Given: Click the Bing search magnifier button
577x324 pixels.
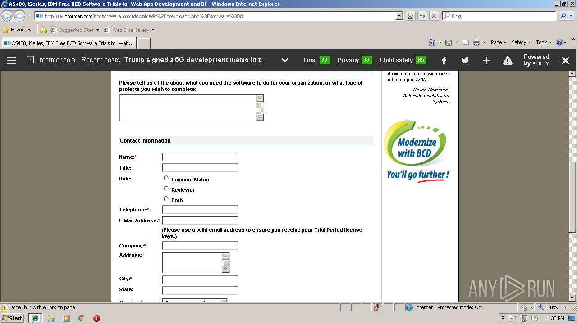Looking at the screenshot, I should click(563, 16).
